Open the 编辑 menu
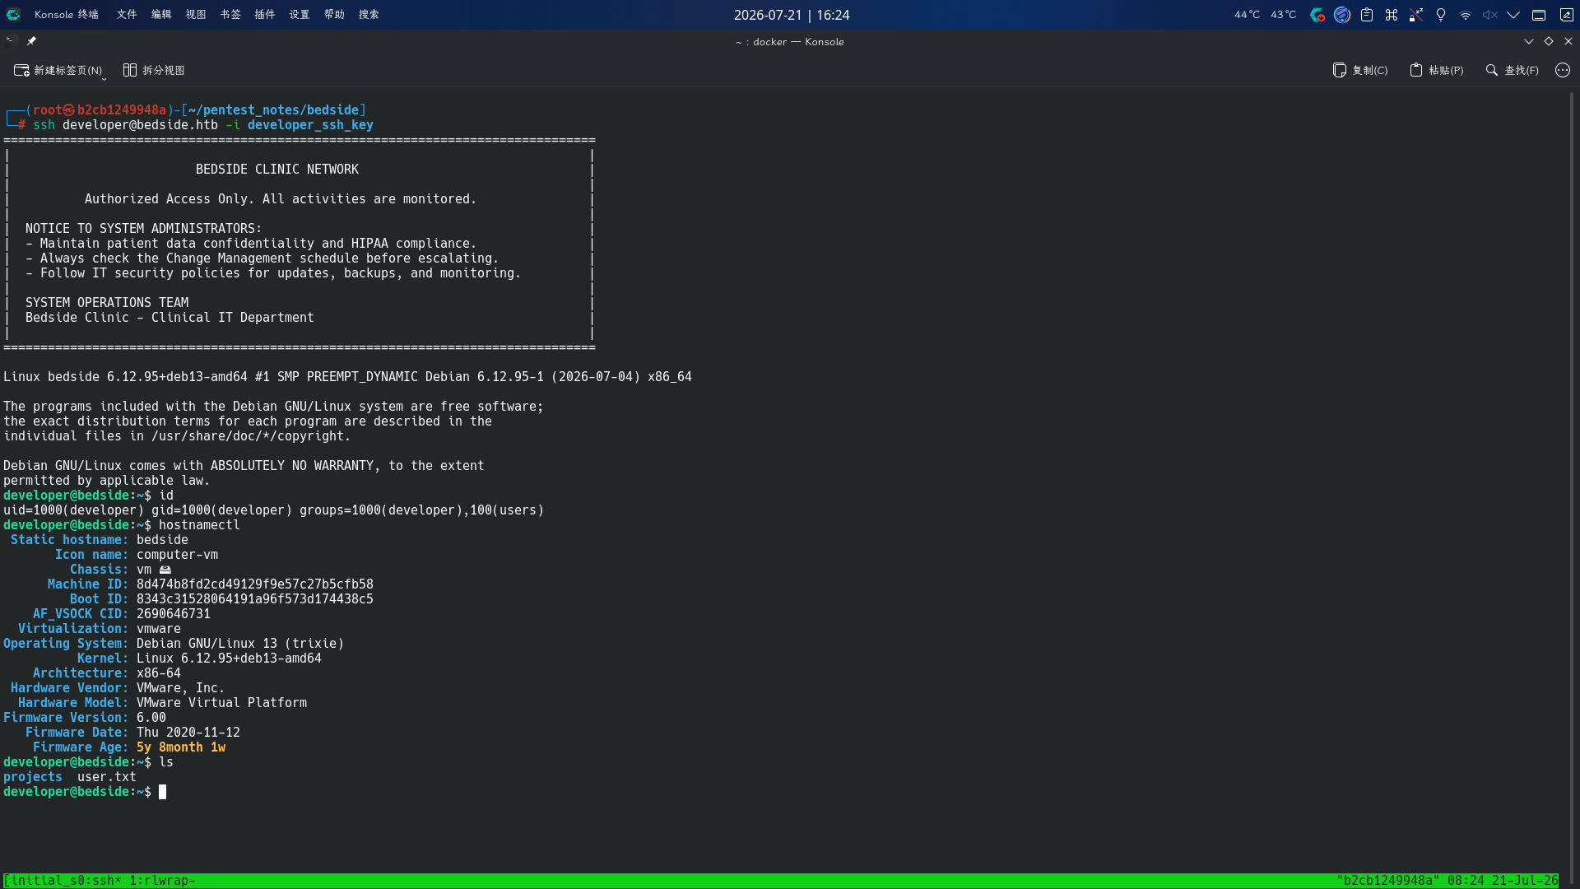1580x889 pixels. click(x=161, y=15)
